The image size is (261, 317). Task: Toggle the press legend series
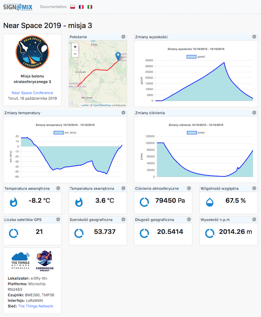tap(196, 133)
